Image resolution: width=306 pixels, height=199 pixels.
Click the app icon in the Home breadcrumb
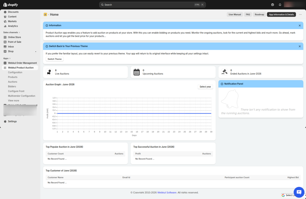(x=45, y=14)
